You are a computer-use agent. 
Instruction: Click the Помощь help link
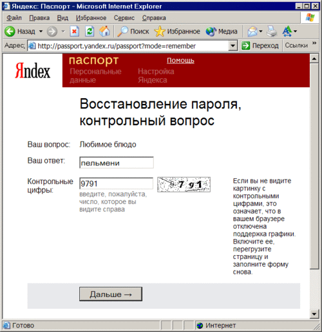[180, 61]
